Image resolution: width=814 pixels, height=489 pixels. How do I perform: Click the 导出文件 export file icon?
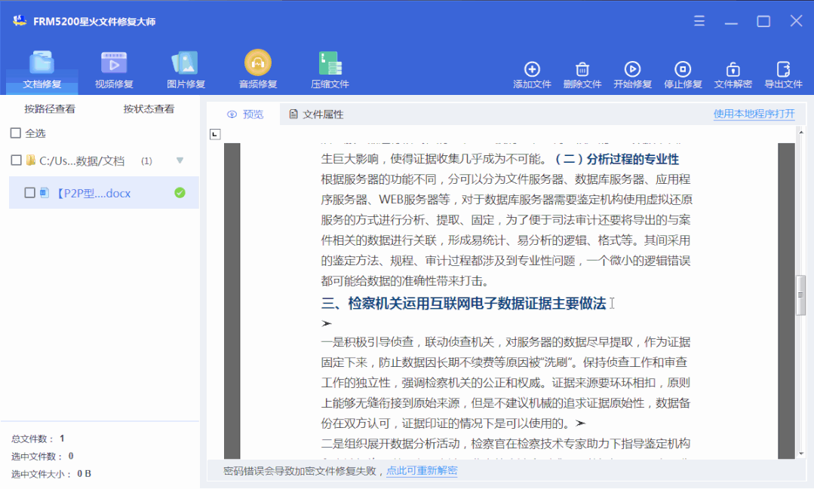point(783,69)
